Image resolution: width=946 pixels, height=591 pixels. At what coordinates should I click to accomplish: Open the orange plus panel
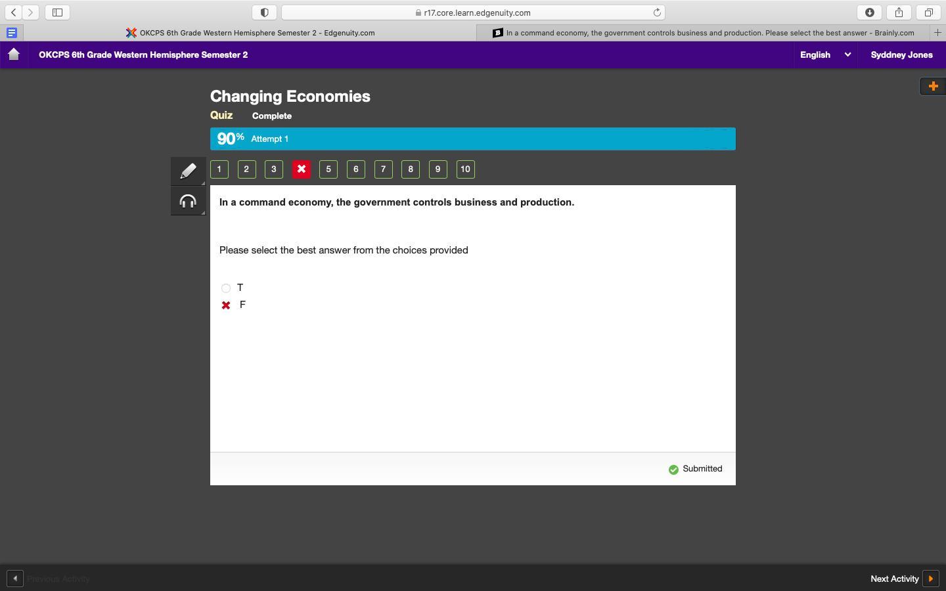(x=933, y=86)
